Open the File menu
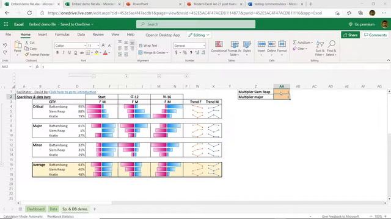Screen dimensions: 391x219 point(8,35)
